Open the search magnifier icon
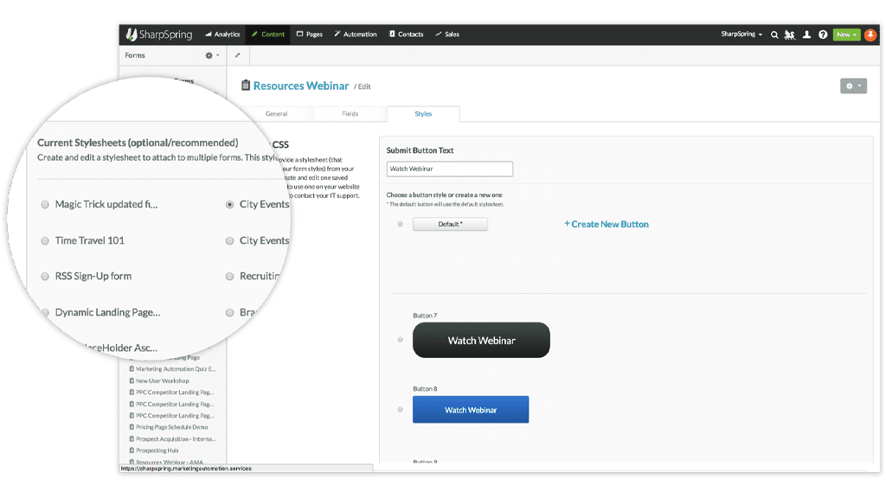The height and width of the screenshot is (498, 886). 774,35
